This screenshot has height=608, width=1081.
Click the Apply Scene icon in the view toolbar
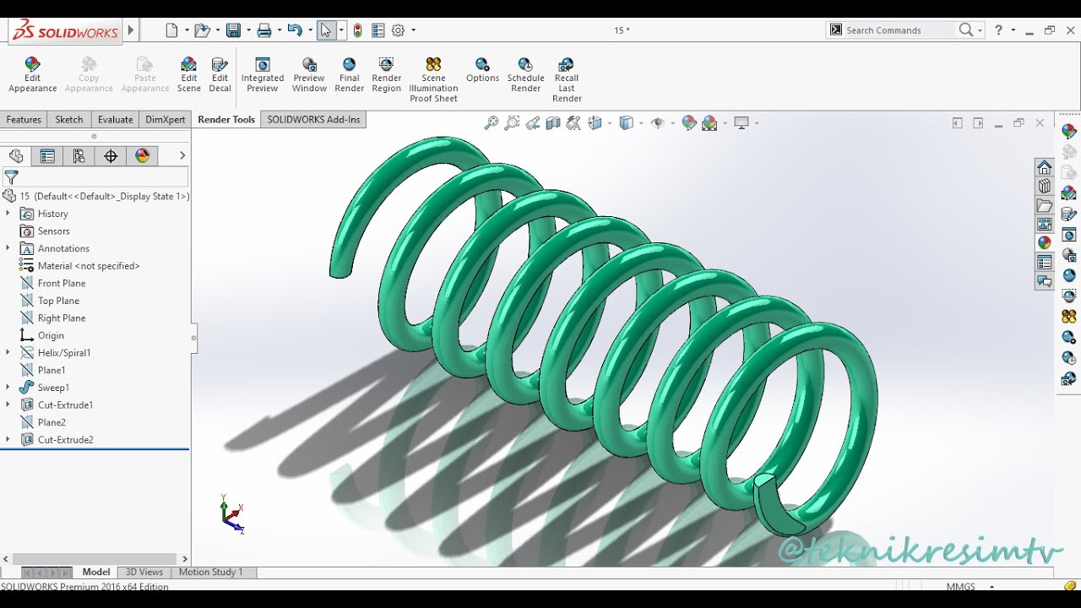[709, 123]
